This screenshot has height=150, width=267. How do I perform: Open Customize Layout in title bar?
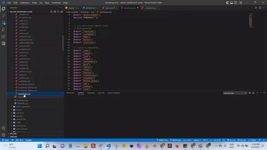pyautogui.click(x=241, y=2)
